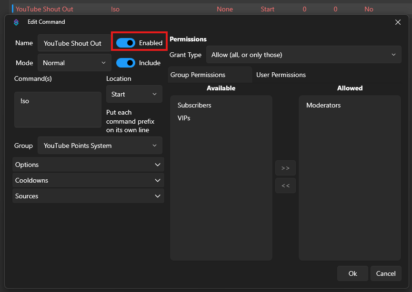412x292 pixels.
Task: Click the Name field containing YouTube Shout Out
Action: point(73,43)
